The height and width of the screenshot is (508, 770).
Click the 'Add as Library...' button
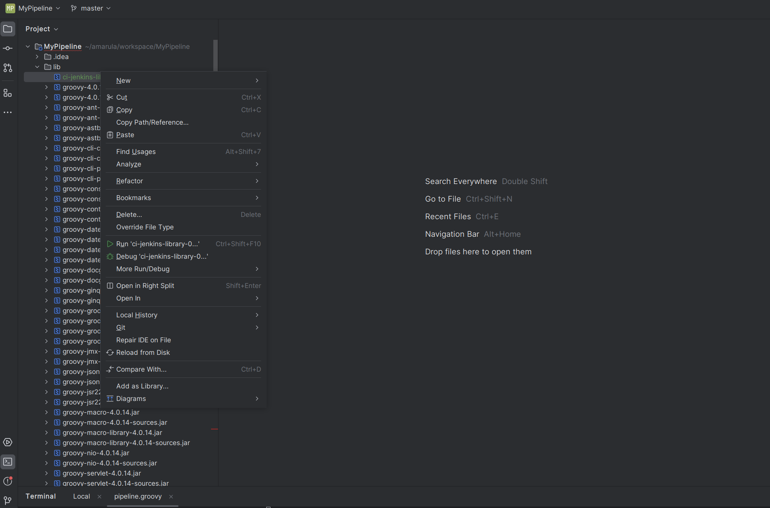pyautogui.click(x=142, y=386)
